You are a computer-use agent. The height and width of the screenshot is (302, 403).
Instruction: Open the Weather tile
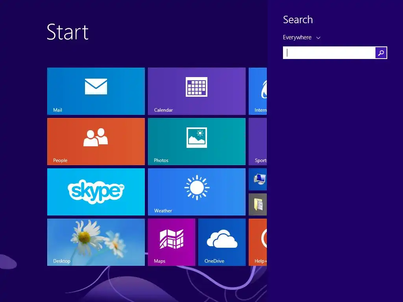(197, 192)
